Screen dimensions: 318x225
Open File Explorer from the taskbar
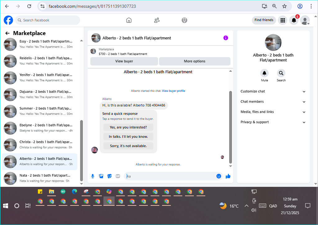click(x=52, y=191)
